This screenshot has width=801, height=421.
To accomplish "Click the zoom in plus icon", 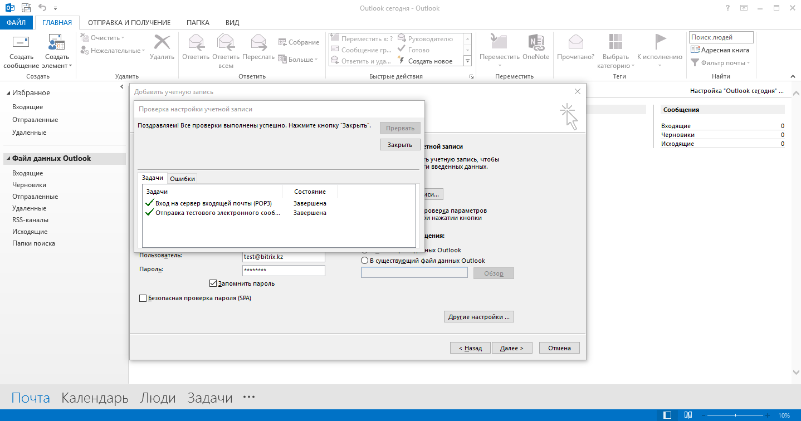I will point(768,415).
